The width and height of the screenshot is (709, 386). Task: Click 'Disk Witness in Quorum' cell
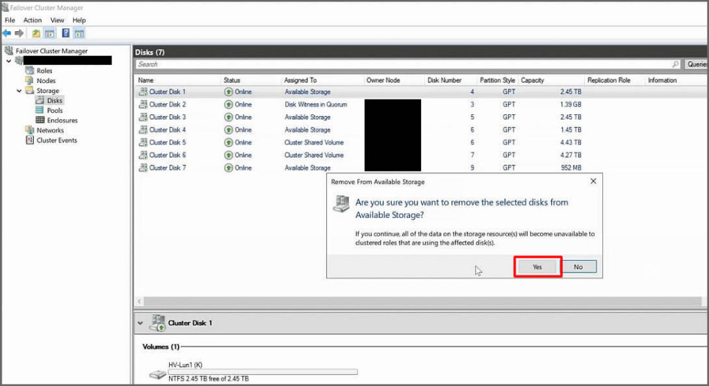pos(316,104)
